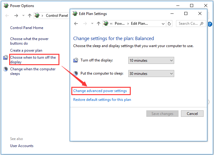The image size is (214, 155).
Task: Open Control Panel Home link
Action: click(x=27, y=28)
